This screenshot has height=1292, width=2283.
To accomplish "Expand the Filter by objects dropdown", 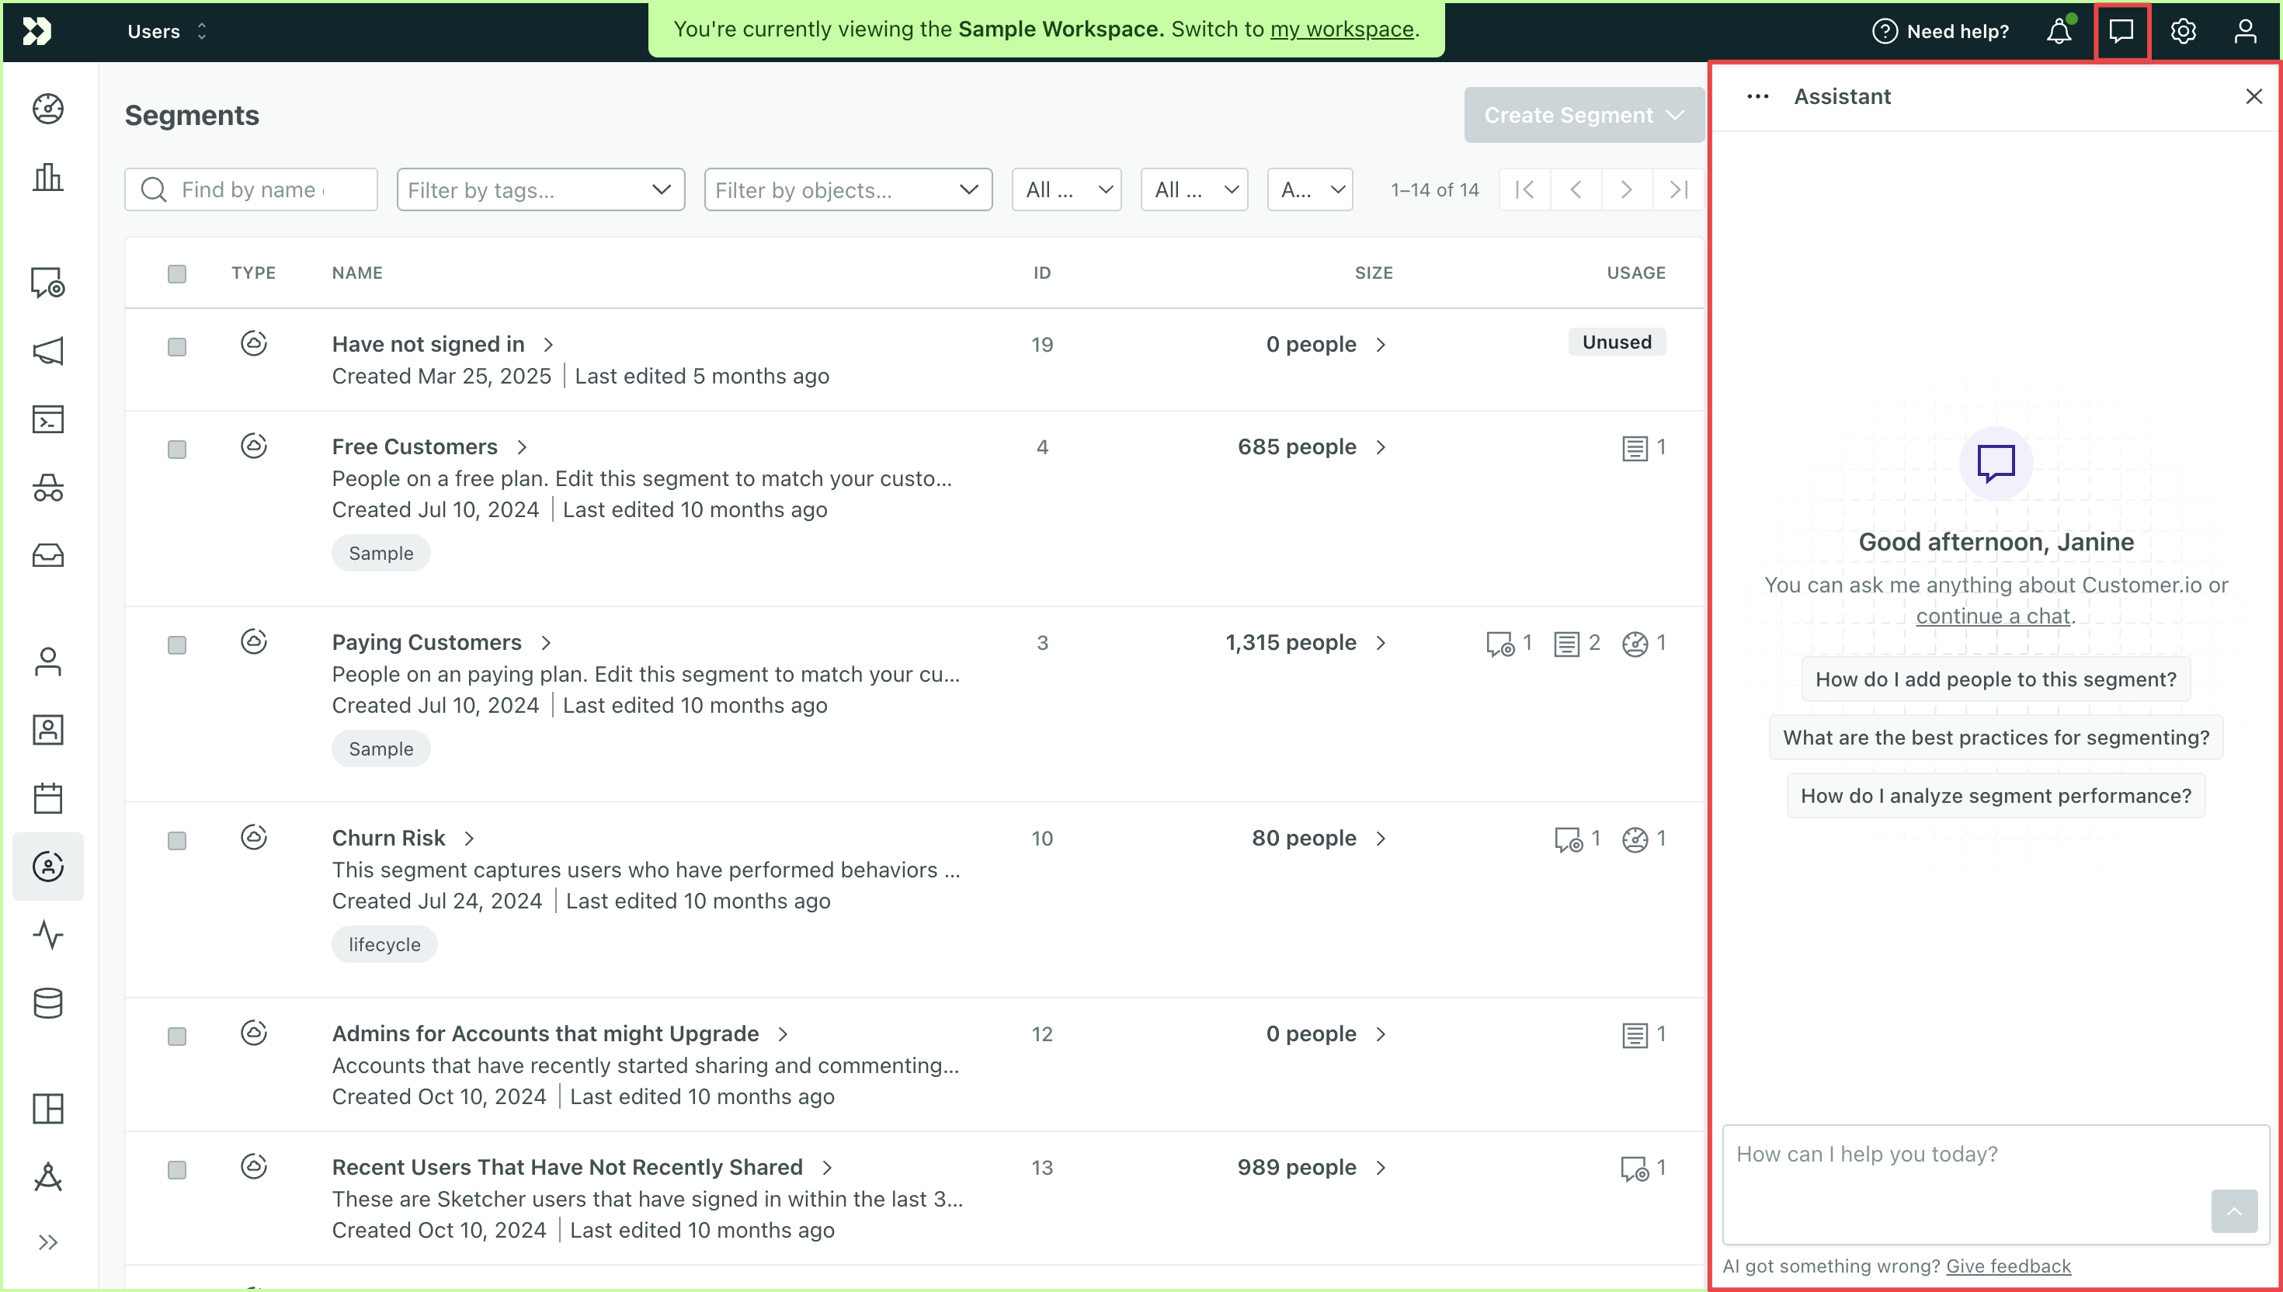I will (x=847, y=190).
